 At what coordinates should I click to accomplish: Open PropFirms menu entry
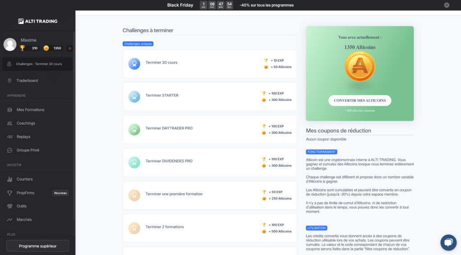point(25,193)
